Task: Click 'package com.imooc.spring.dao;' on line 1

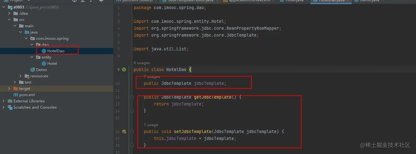Action: pyautogui.click(x=170, y=8)
